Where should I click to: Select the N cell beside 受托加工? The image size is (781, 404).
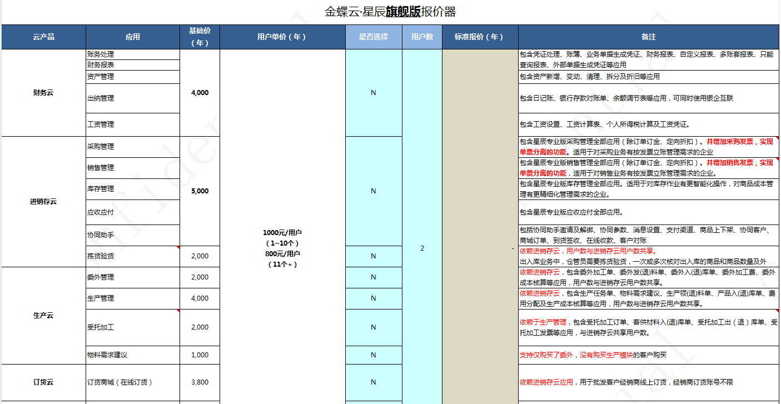tap(373, 327)
